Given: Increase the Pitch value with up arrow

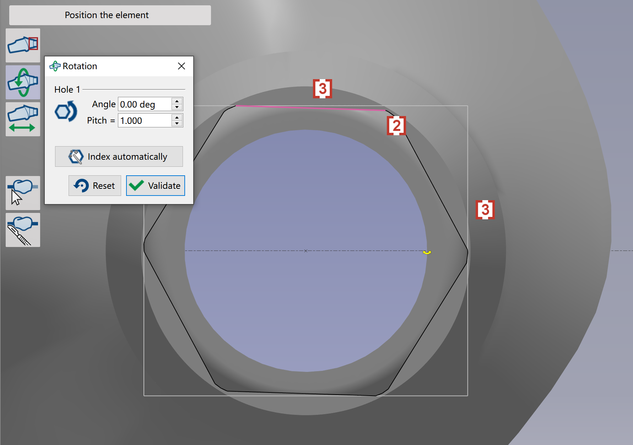Looking at the screenshot, I should 177,117.
